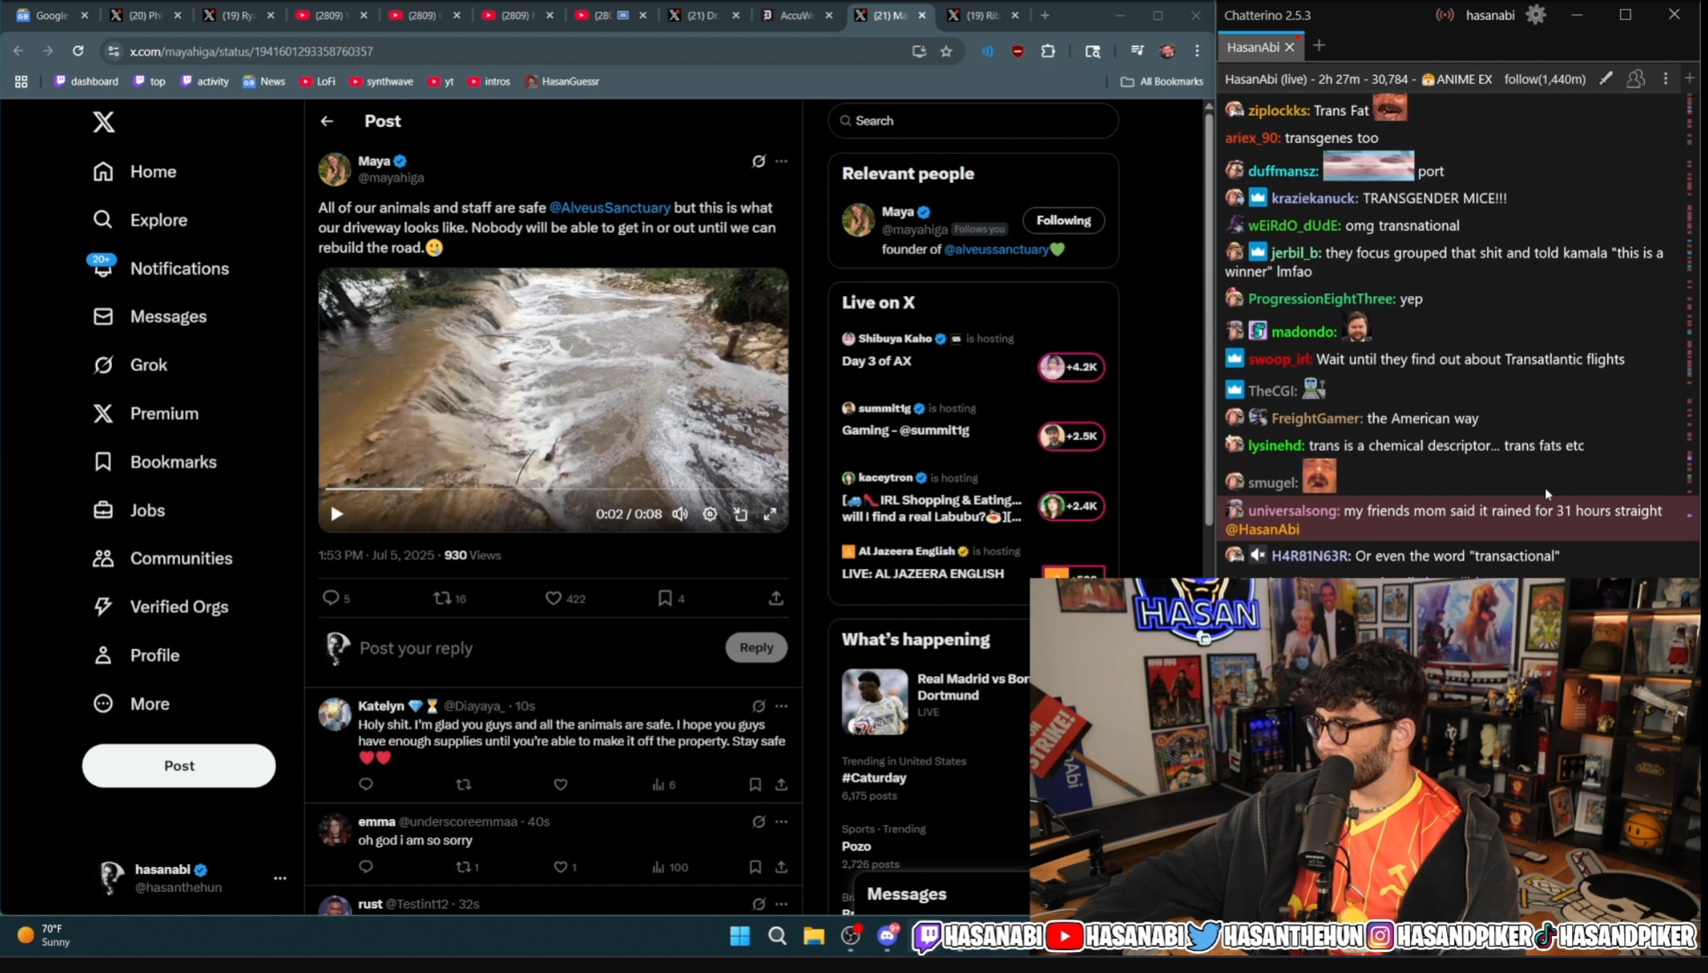Viewport: 1708px width, 973px height.
Task: Click the X logo in the sidebar
Action: click(103, 122)
